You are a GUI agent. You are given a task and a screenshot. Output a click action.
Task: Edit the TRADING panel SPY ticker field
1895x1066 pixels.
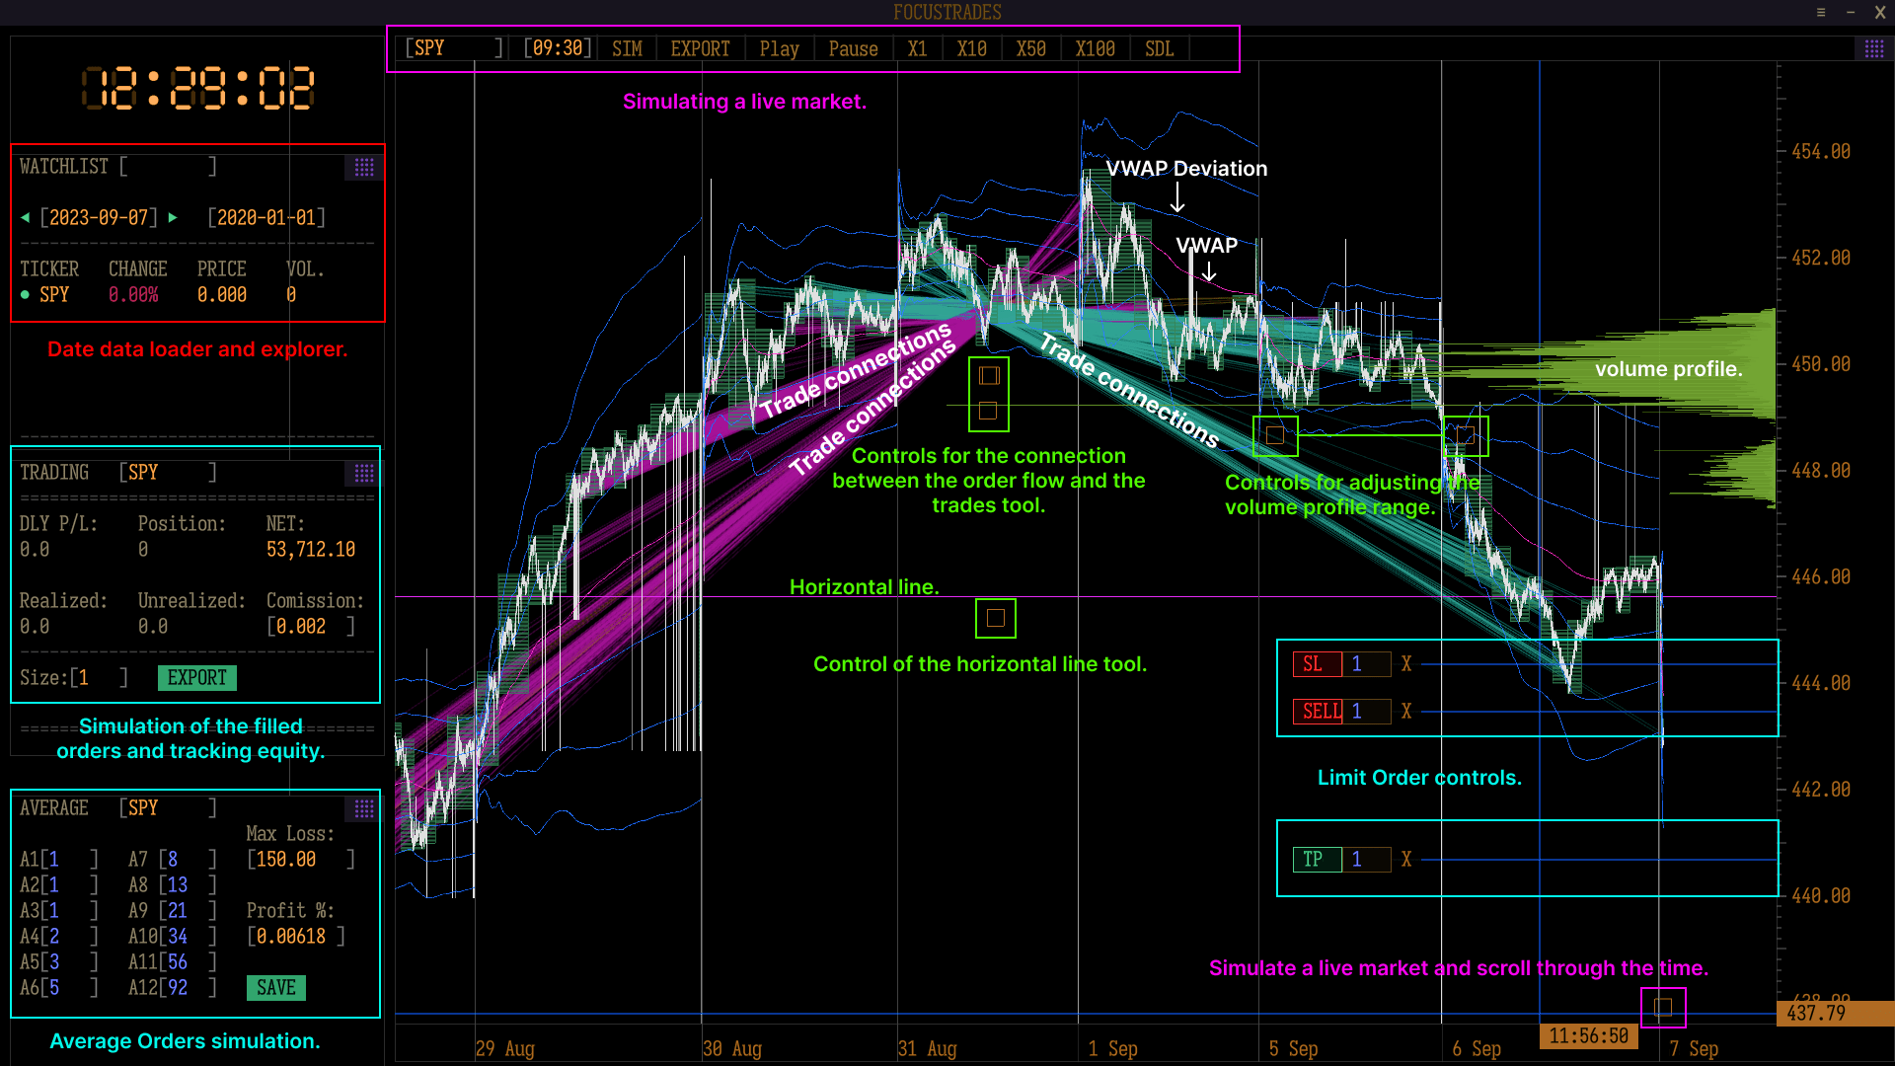coord(168,473)
